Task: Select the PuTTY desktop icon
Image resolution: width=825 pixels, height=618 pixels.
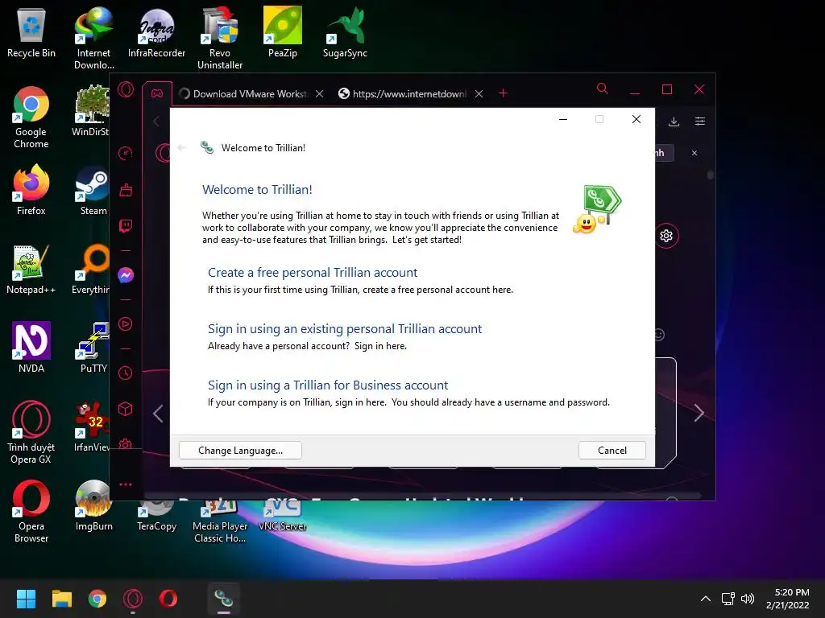Action: 93,348
